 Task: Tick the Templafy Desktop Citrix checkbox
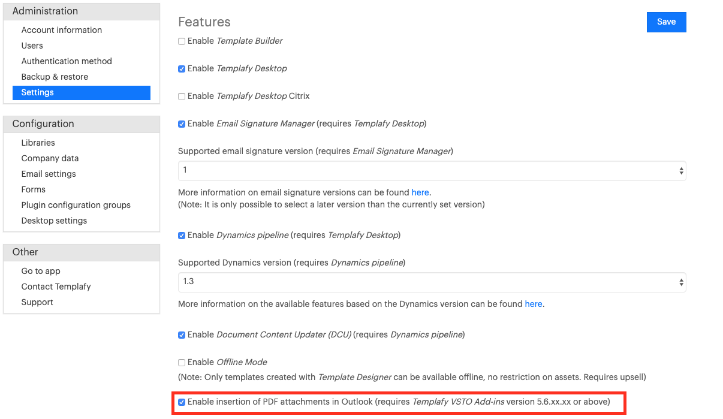point(182,97)
